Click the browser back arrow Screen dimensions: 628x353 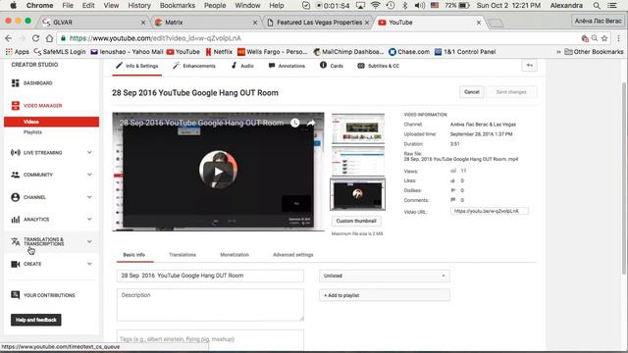point(9,38)
